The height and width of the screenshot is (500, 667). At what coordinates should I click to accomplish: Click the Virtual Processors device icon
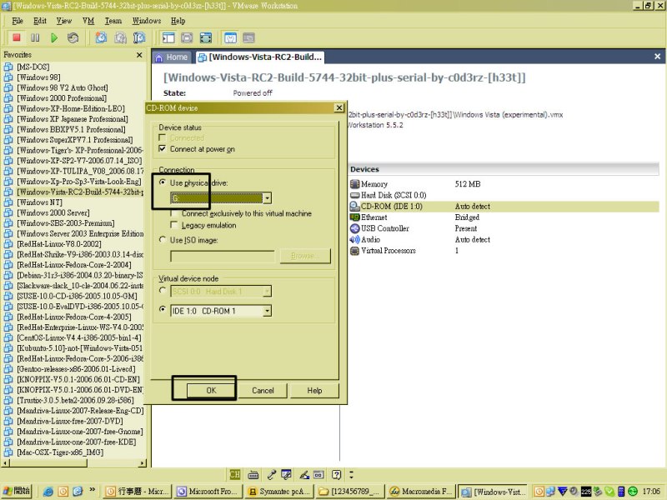point(355,251)
